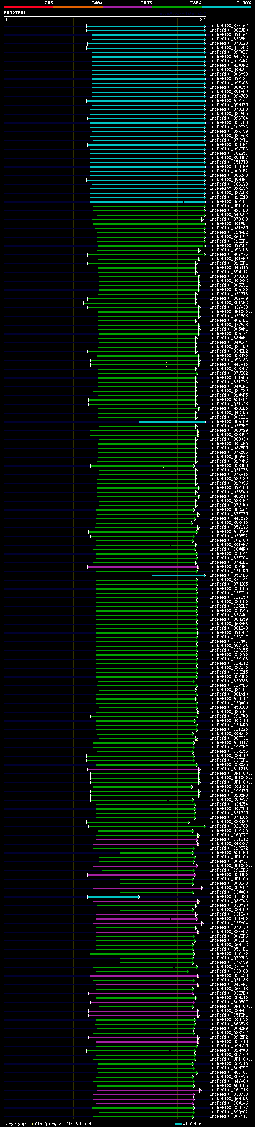Select hit label UniRef100_B7UCR9
255x1127 pixels.
[x=229, y=166]
